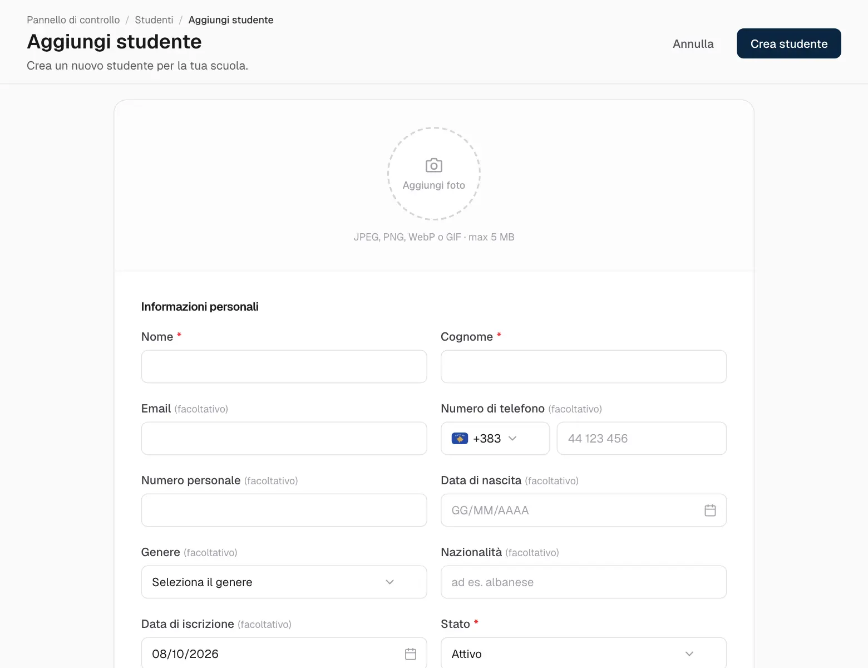Open the +383 country code dropdown

[495, 439]
